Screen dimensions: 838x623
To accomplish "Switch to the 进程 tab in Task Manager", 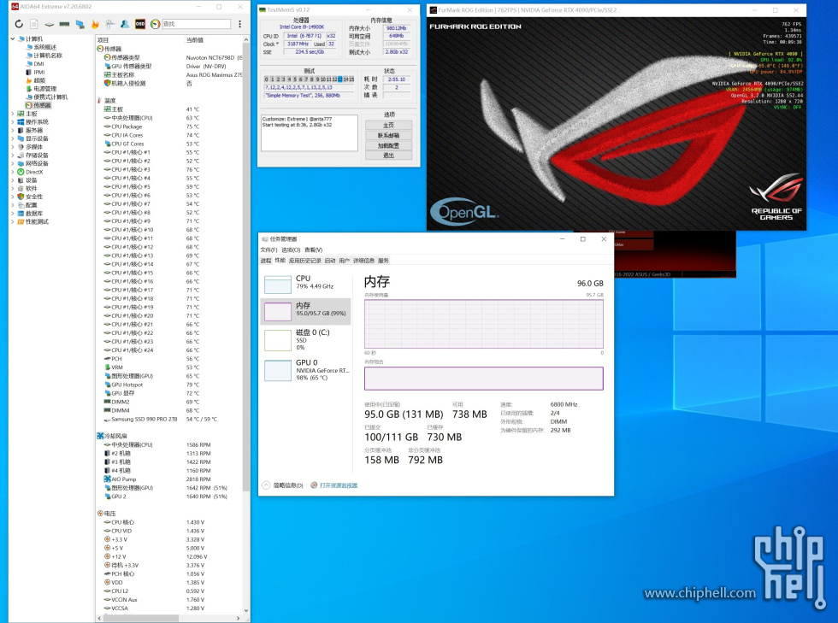I will 266,261.
